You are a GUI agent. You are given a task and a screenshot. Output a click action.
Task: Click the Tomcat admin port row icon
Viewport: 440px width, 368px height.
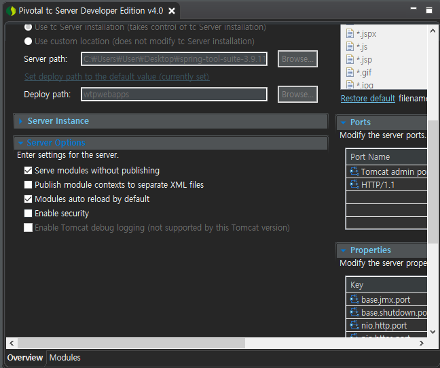point(354,171)
